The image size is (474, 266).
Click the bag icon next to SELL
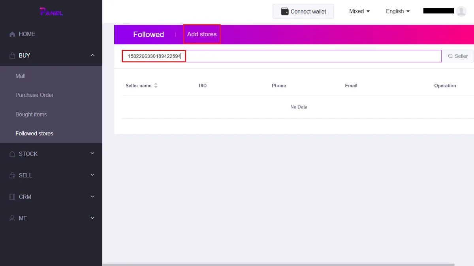(x=12, y=175)
